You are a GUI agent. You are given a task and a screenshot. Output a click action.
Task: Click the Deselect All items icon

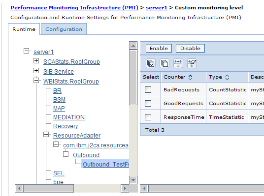point(165,63)
